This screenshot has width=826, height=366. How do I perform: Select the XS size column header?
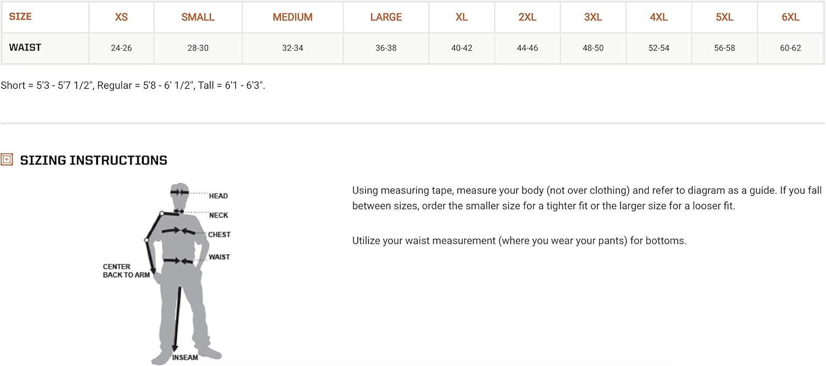click(121, 17)
